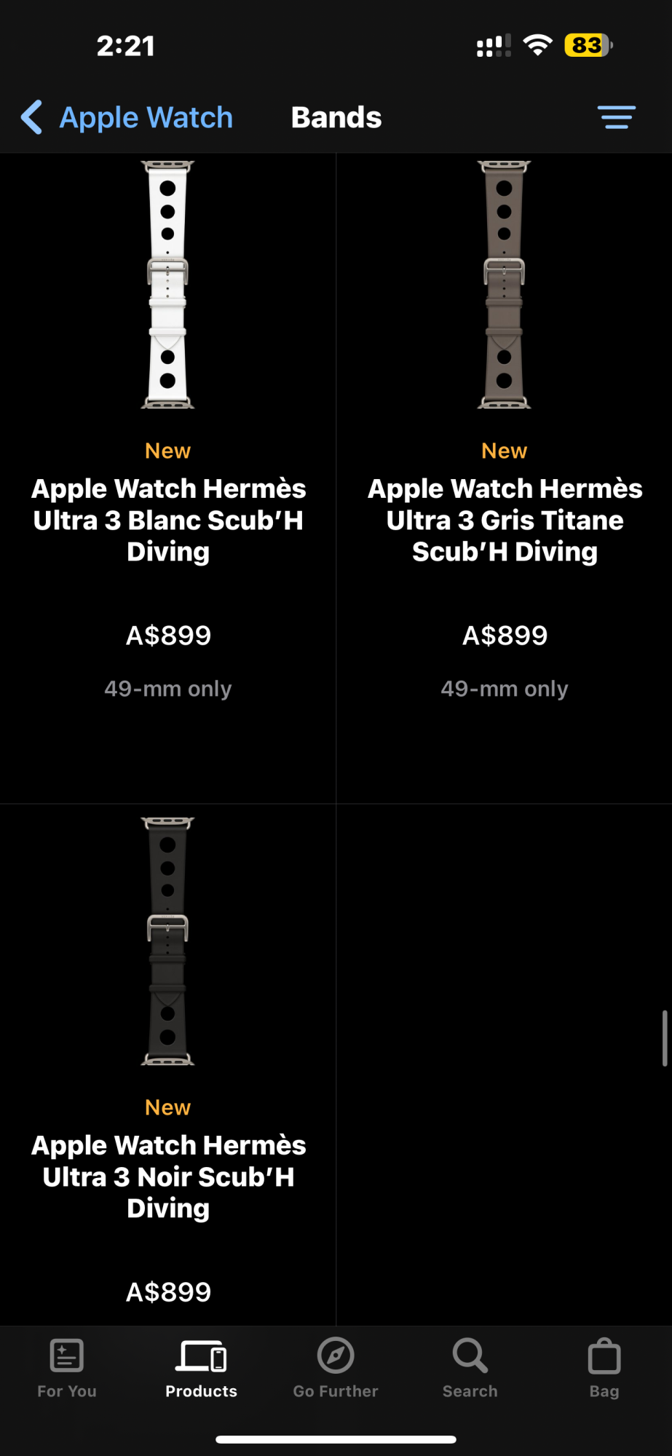The height and width of the screenshot is (1456, 672).
Task: Open the Noir Scub'H Diving band image
Action: (x=168, y=941)
